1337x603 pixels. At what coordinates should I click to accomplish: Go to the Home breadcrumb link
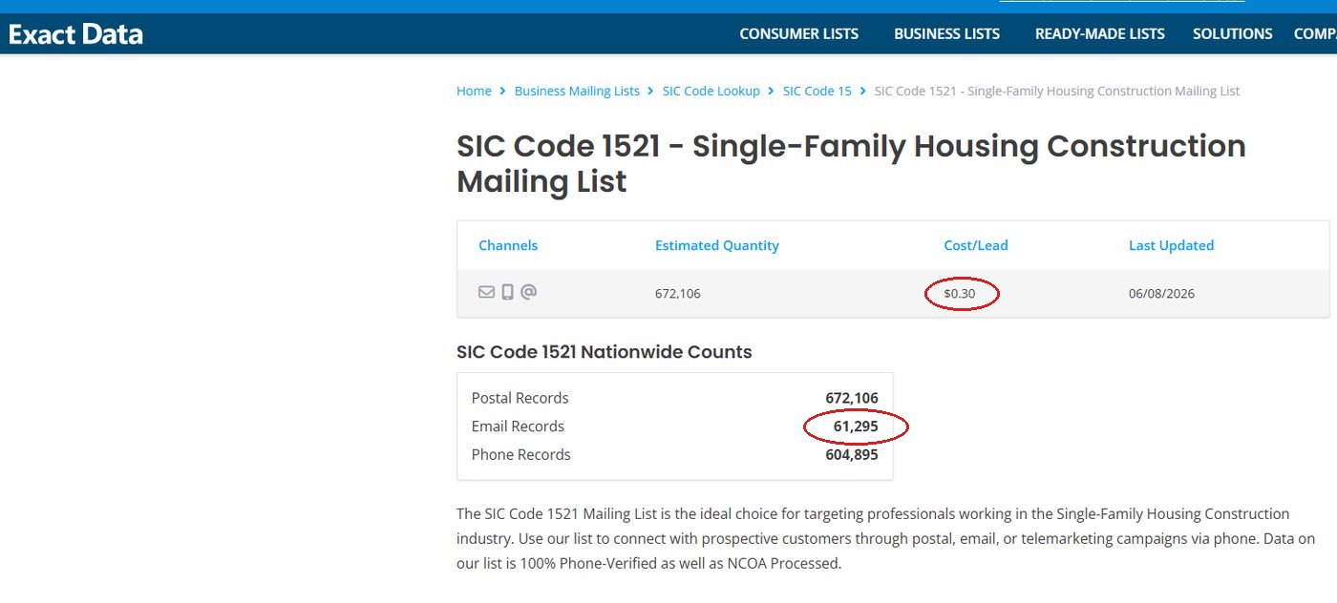[x=474, y=91]
